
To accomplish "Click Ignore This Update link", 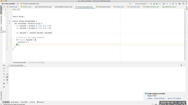I will (174, 98).
